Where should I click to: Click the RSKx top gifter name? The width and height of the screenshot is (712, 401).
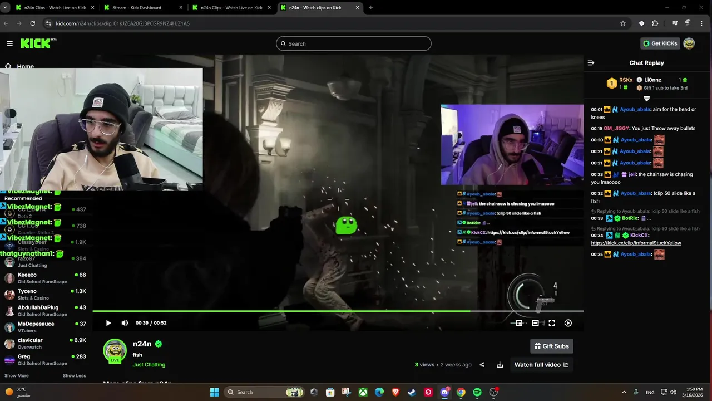[626, 80]
